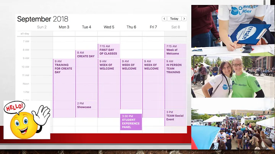The height and width of the screenshot is (154, 275).
Task: Select the Sat 8 day header
Action: pos(176,27)
